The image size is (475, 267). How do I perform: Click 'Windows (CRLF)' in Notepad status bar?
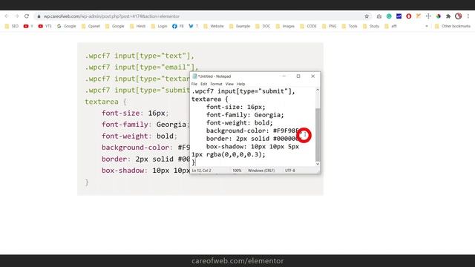(261, 171)
